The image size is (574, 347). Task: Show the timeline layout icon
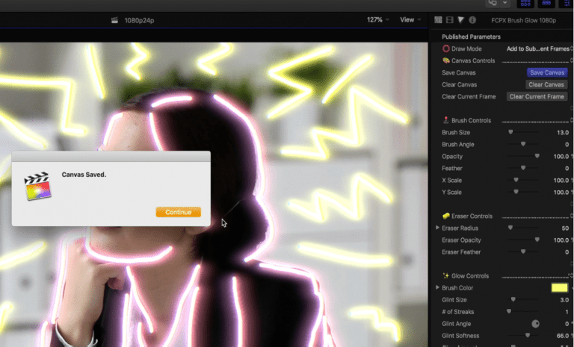click(x=546, y=3)
